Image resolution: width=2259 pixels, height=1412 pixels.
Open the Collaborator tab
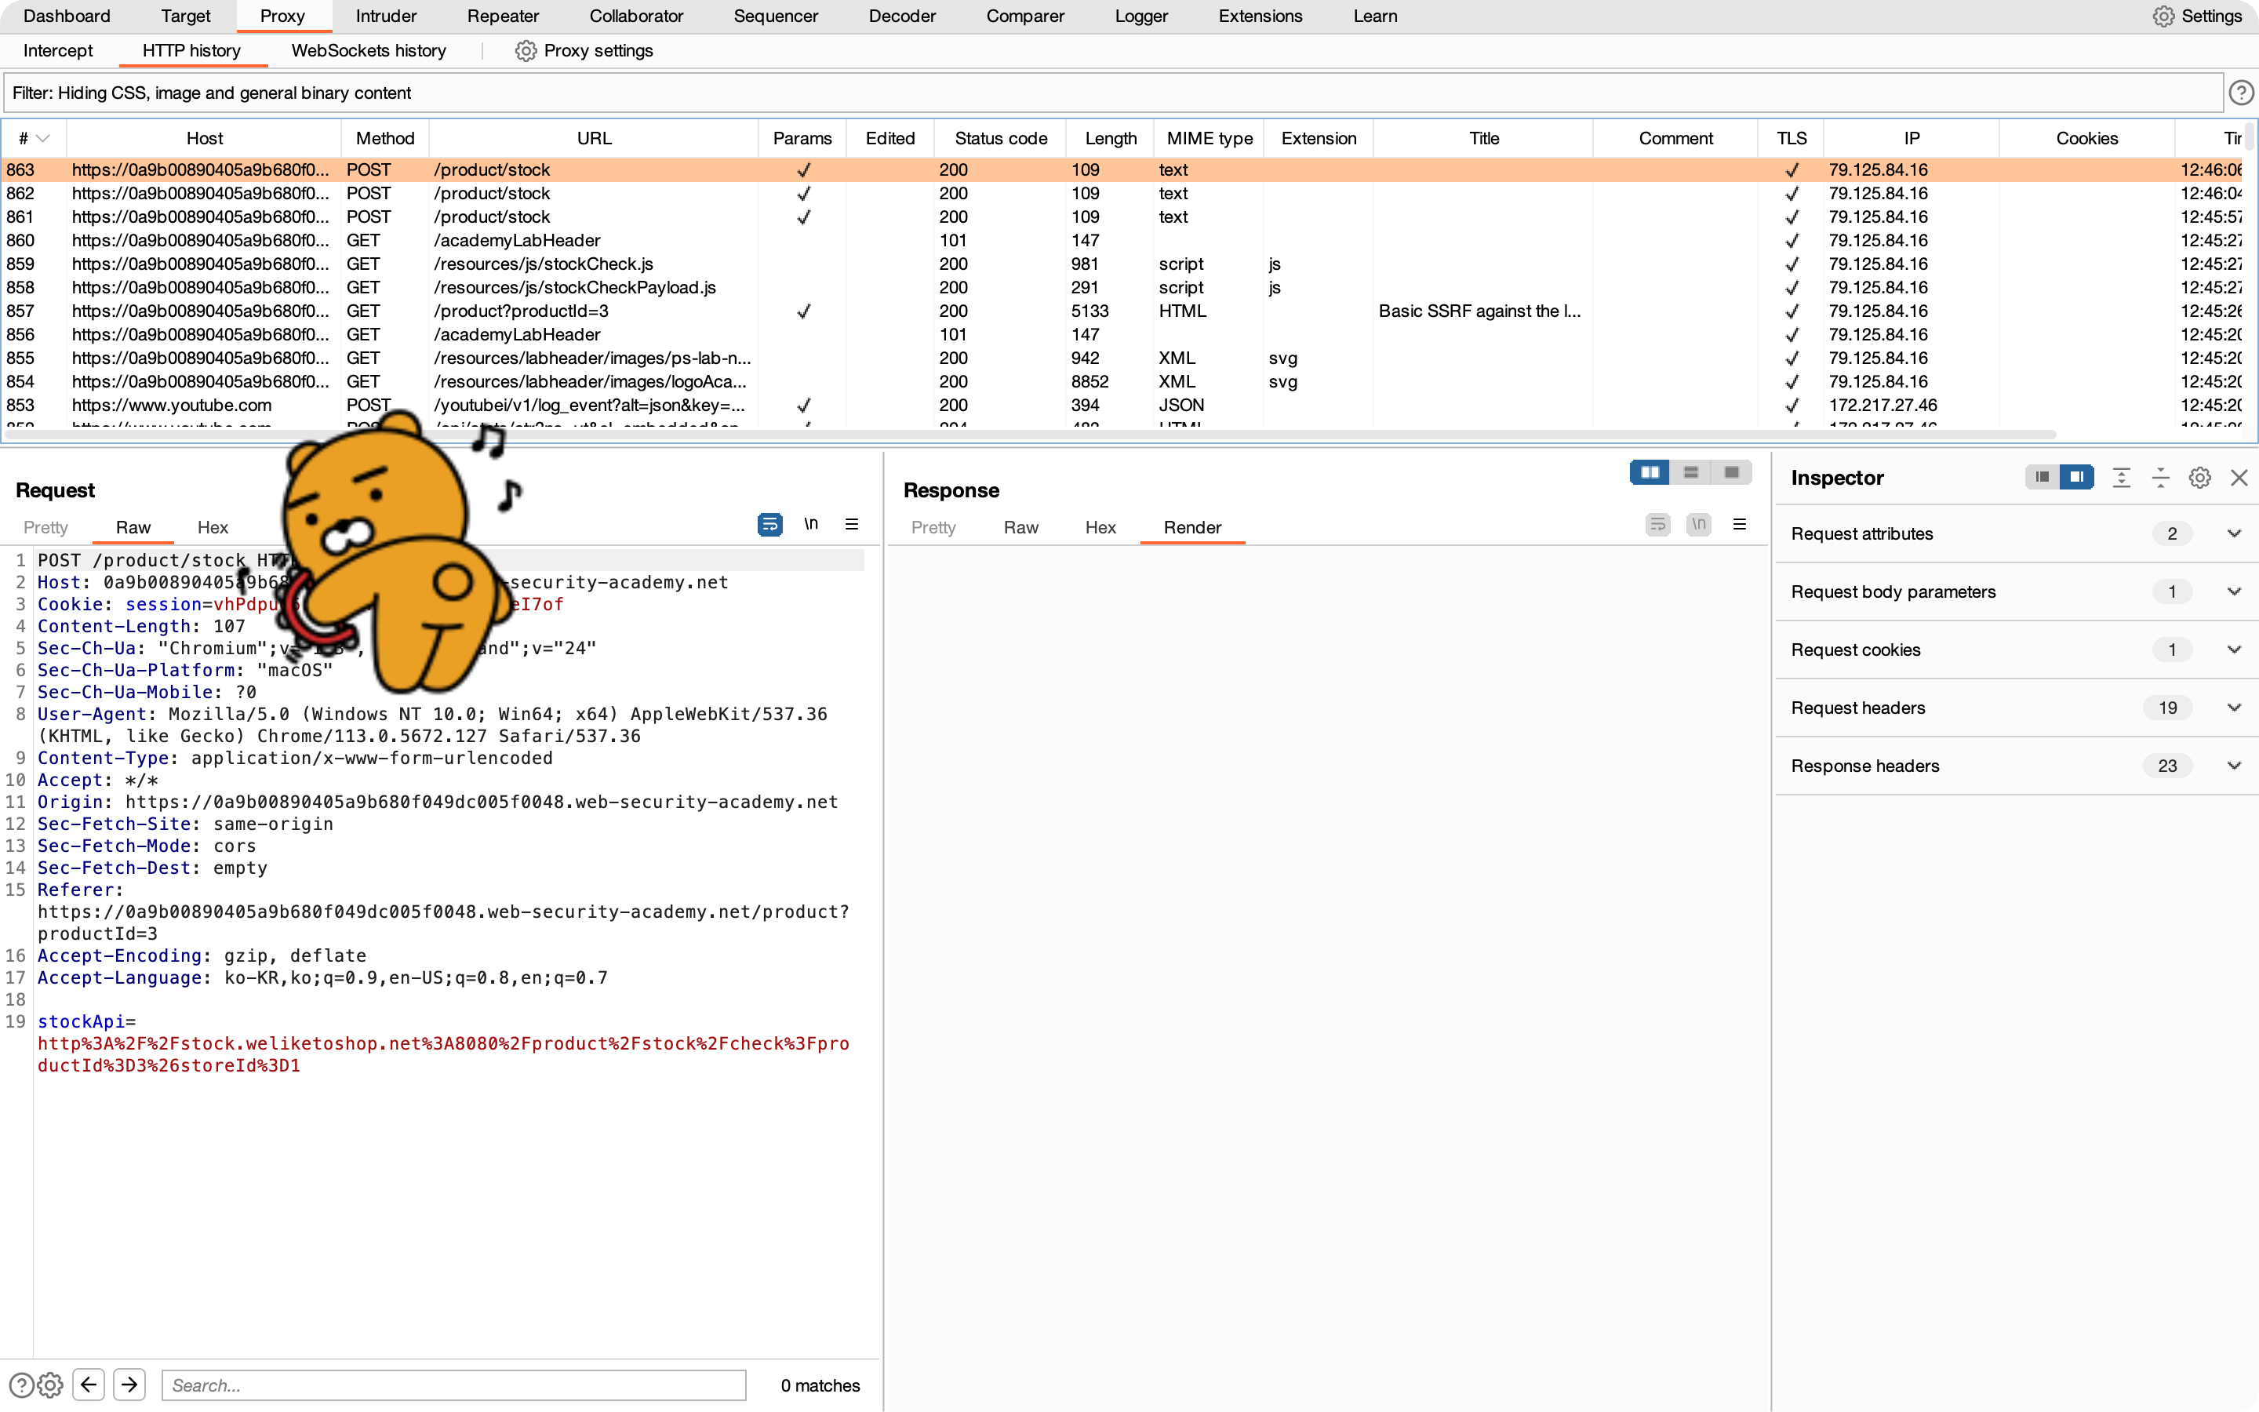[635, 16]
